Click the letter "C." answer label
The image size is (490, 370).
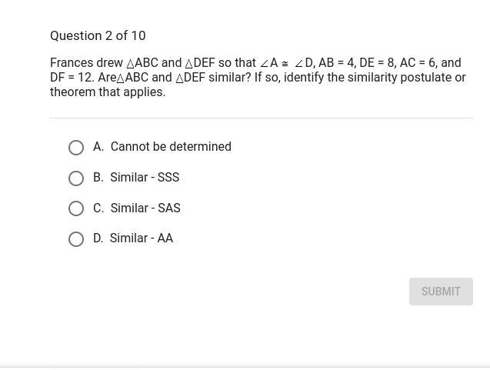click(x=98, y=208)
